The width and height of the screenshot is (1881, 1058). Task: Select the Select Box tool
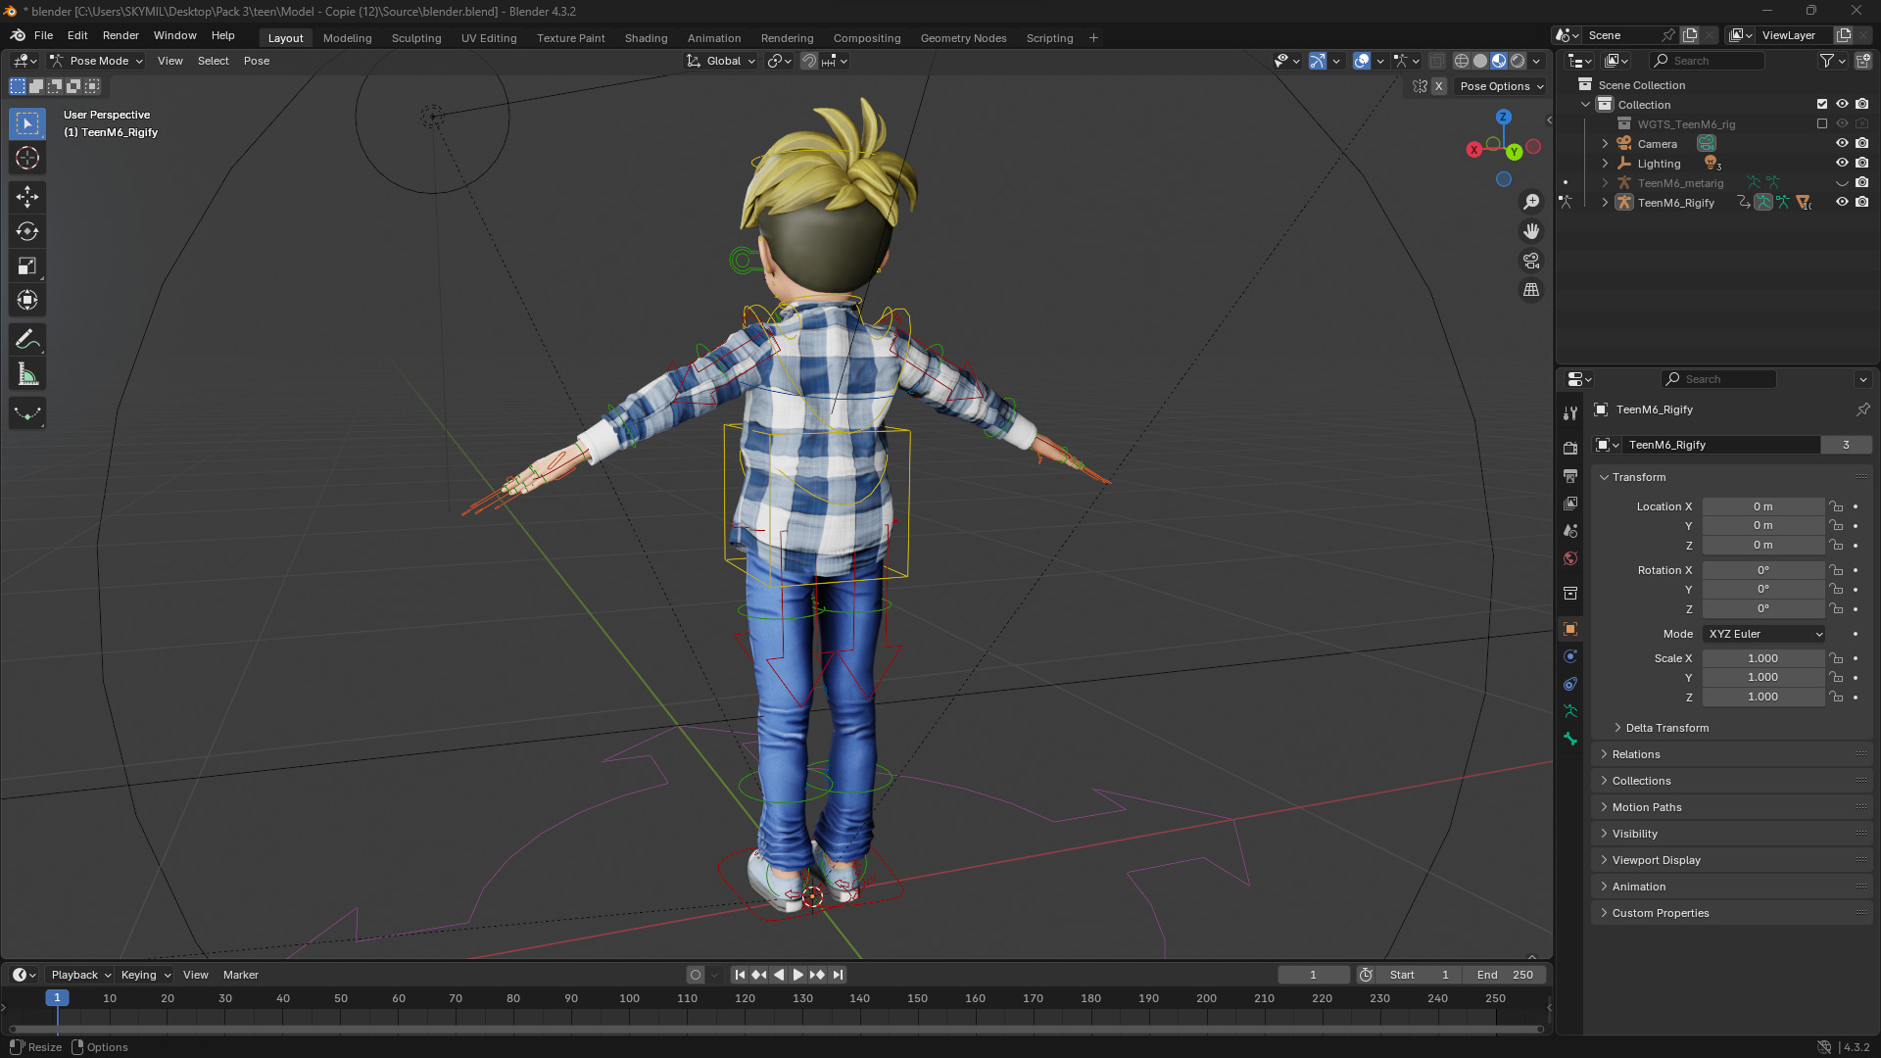[27, 123]
